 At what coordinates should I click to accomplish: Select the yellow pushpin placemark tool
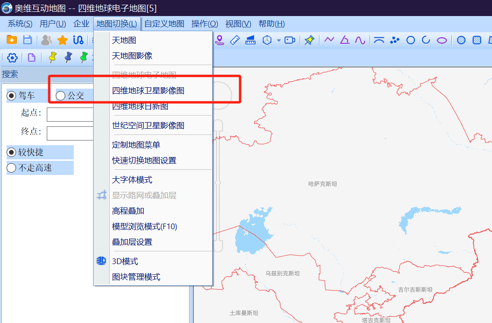point(309,40)
